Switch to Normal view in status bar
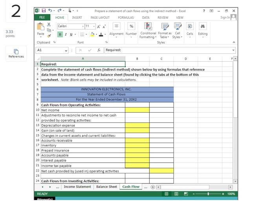This screenshot has width=275, height=204. [167, 194]
